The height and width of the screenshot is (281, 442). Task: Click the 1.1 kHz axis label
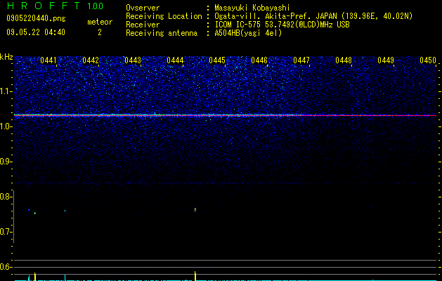(6, 91)
